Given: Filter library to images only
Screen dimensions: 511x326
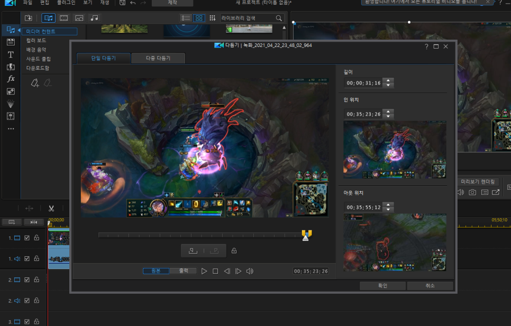Looking at the screenshot, I should click(x=79, y=18).
